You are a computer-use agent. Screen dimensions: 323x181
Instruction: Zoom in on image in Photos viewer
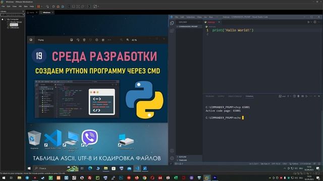point(128,40)
